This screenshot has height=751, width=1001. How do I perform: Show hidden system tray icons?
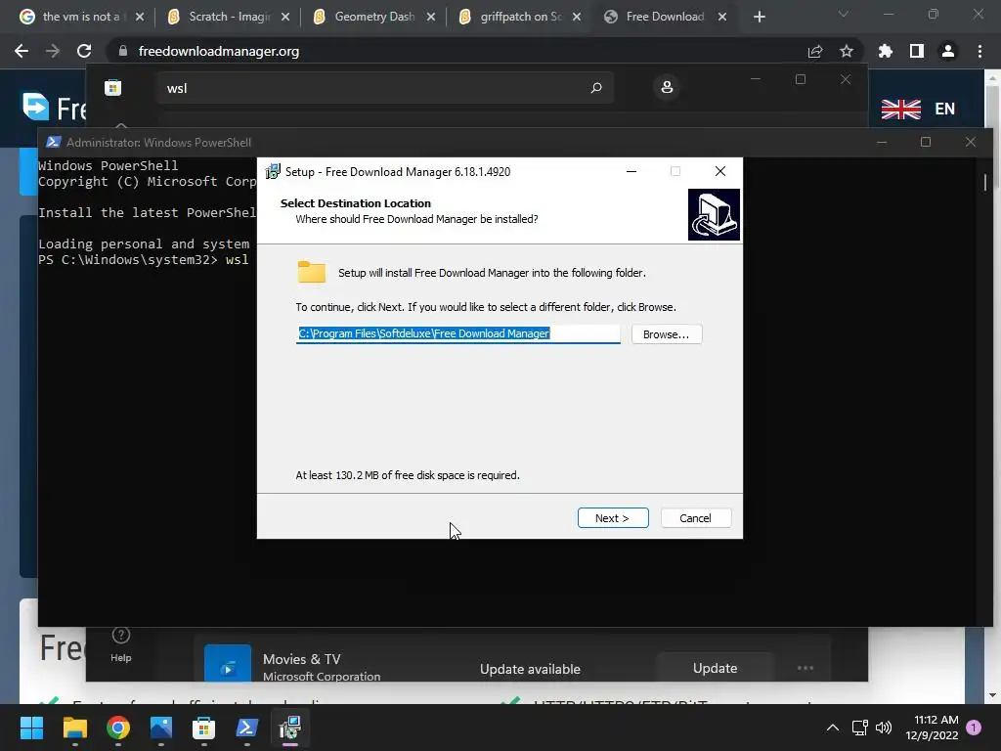pos(833,728)
